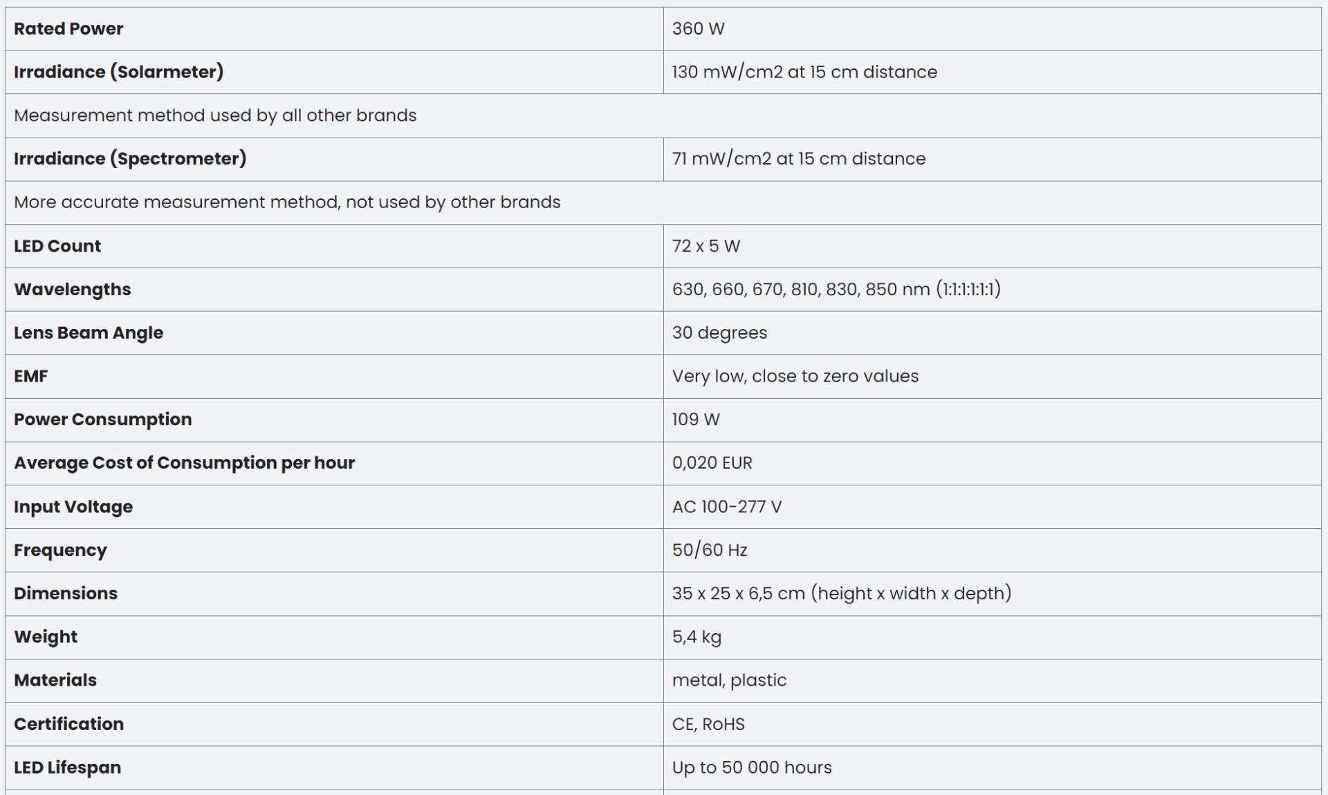Click the Dimensions value 35 x 25 x 6,5 cm
Image resolution: width=1328 pixels, height=795 pixels.
(x=841, y=594)
